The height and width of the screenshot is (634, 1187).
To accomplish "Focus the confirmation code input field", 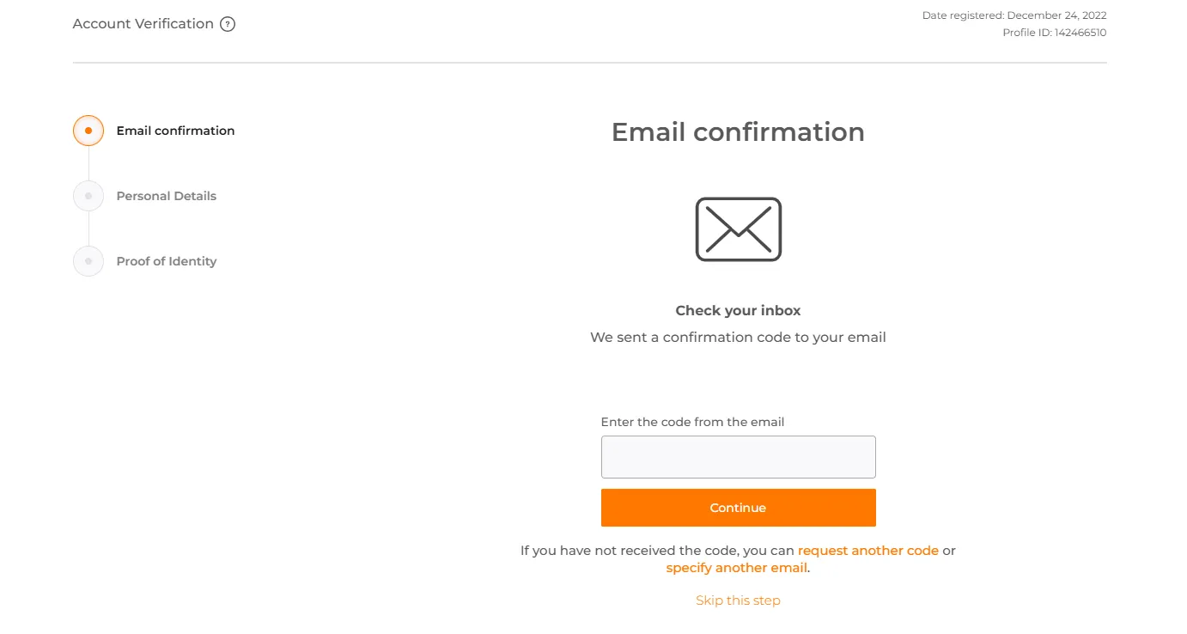I will coord(738,457).
